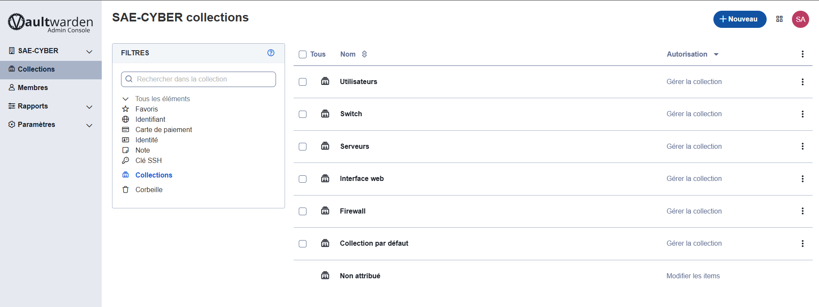Filter by Corbeille
Screen dimensions: 819x307
click(x=149, y=190)
